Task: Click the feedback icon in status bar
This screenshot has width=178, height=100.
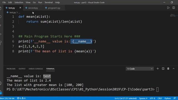Action: click(x=175, y=98)
